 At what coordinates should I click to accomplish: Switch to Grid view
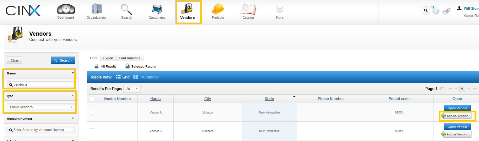click(123, 77)
